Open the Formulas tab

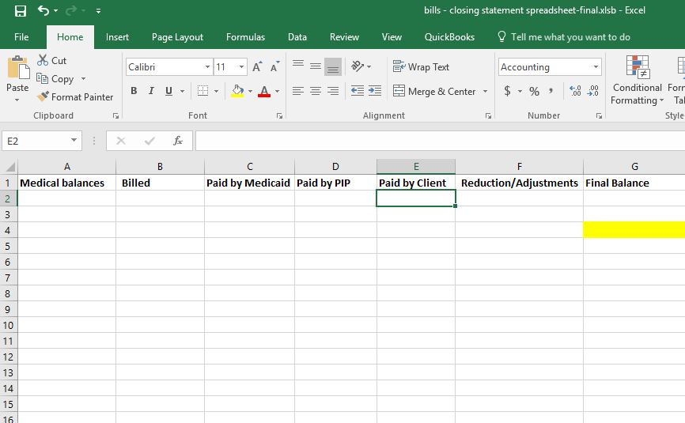pos(245,37)
